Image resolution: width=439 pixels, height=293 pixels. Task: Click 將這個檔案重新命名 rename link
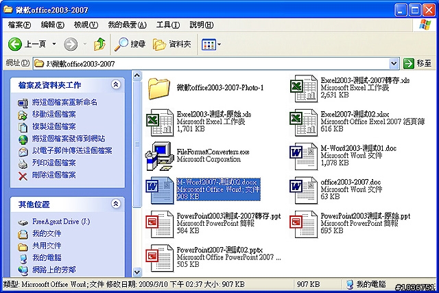(x=64, y=102)
